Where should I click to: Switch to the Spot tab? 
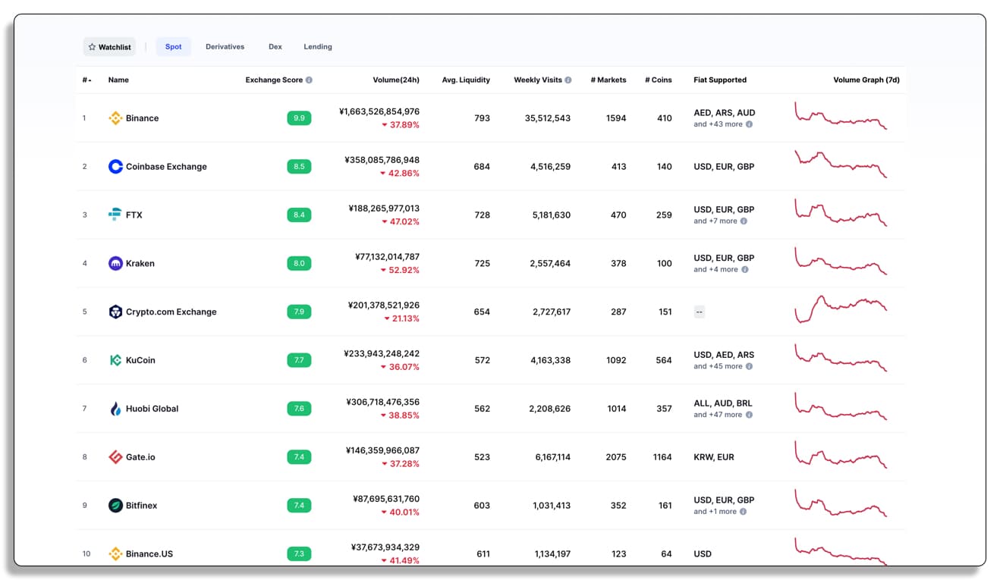(x=174, y=47)
